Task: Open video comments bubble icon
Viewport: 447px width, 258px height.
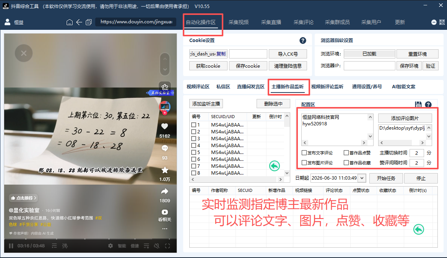Action: pos(164,148)
